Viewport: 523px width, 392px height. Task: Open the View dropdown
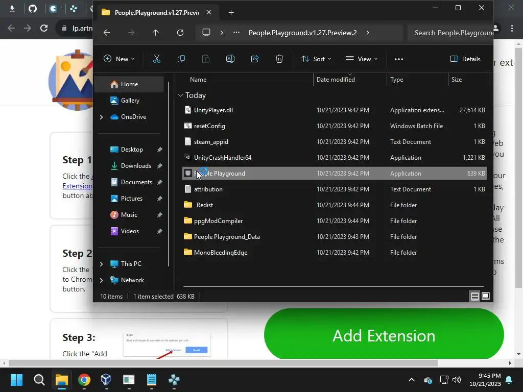pyautogui.click(x=362, y=59)
